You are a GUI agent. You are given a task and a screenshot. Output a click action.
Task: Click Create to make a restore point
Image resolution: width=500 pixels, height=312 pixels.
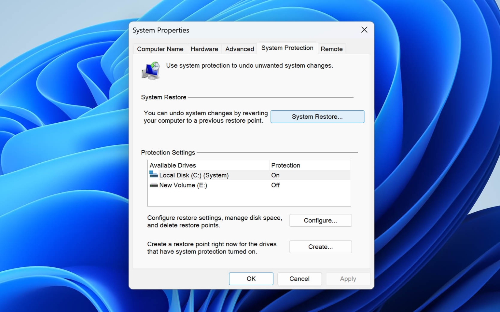point(320,247)
